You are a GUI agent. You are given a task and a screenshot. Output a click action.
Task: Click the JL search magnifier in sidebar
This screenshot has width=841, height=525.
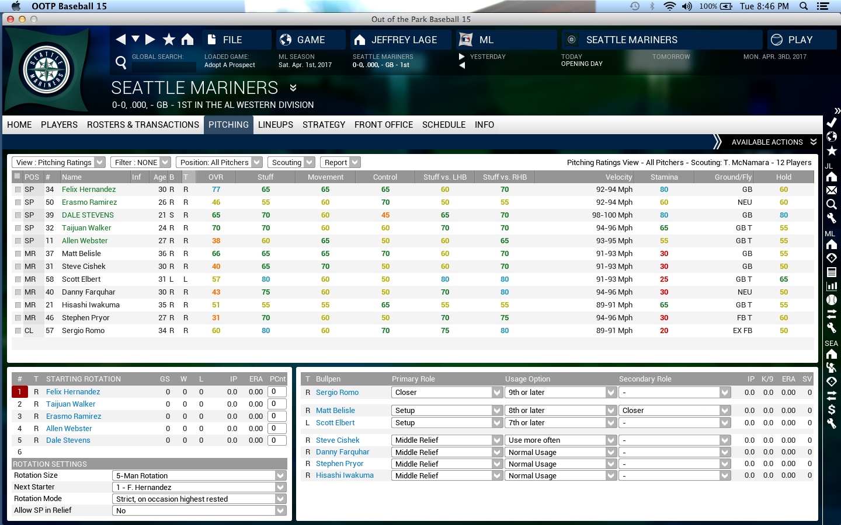coord(832,204)
